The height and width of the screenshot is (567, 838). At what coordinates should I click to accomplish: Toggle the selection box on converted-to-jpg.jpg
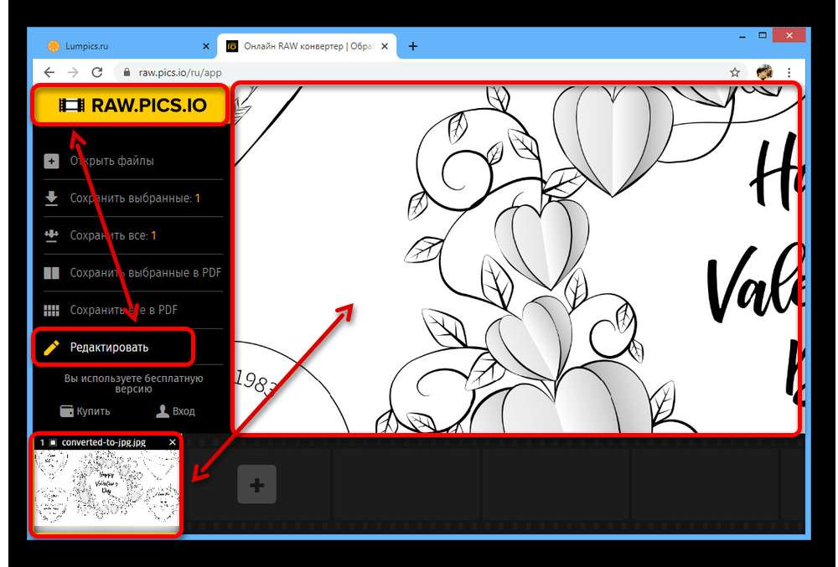click(53, 442)
